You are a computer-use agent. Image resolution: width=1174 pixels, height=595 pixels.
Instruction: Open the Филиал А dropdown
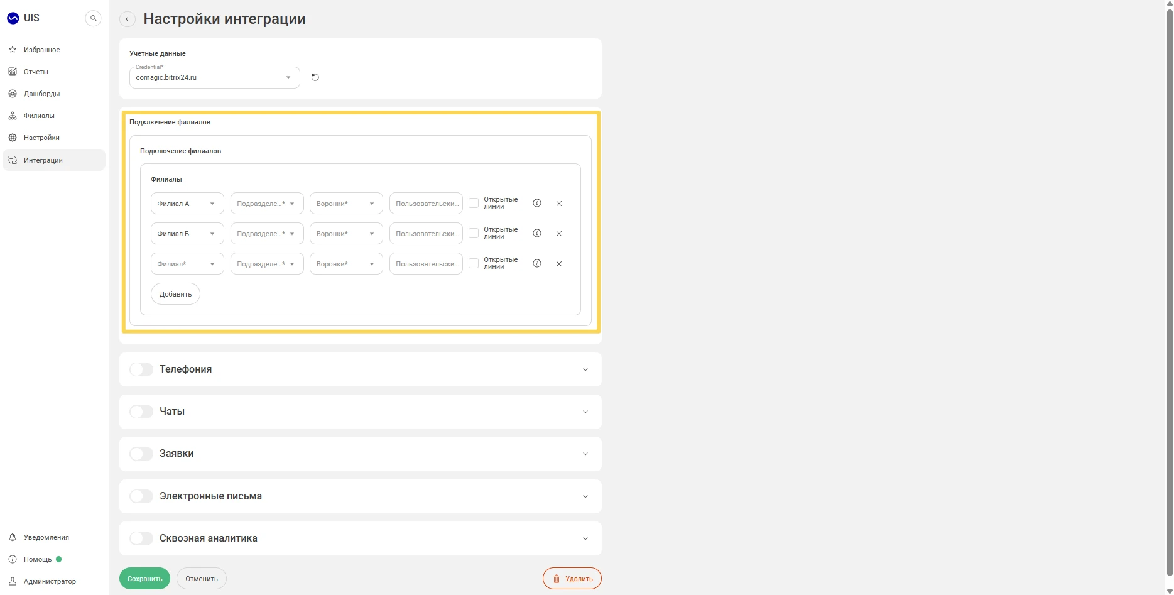click(187, 204)
